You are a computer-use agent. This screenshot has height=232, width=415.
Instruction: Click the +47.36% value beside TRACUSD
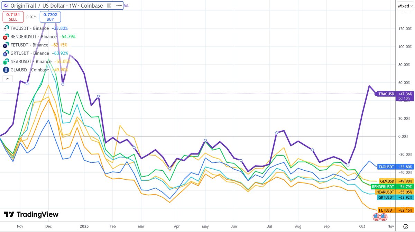pos(405,94)
